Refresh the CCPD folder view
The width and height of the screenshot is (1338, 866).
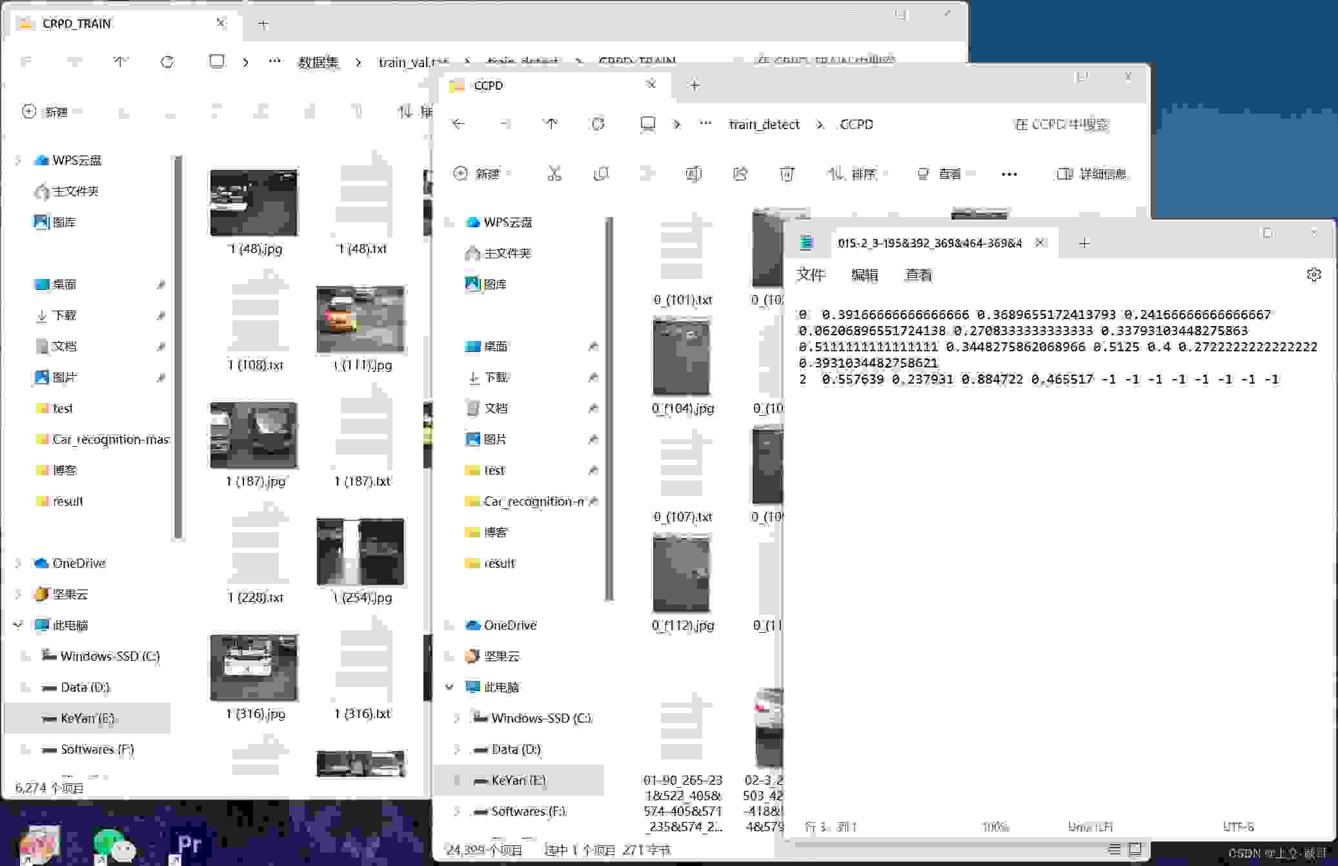[x=598, y=123]
